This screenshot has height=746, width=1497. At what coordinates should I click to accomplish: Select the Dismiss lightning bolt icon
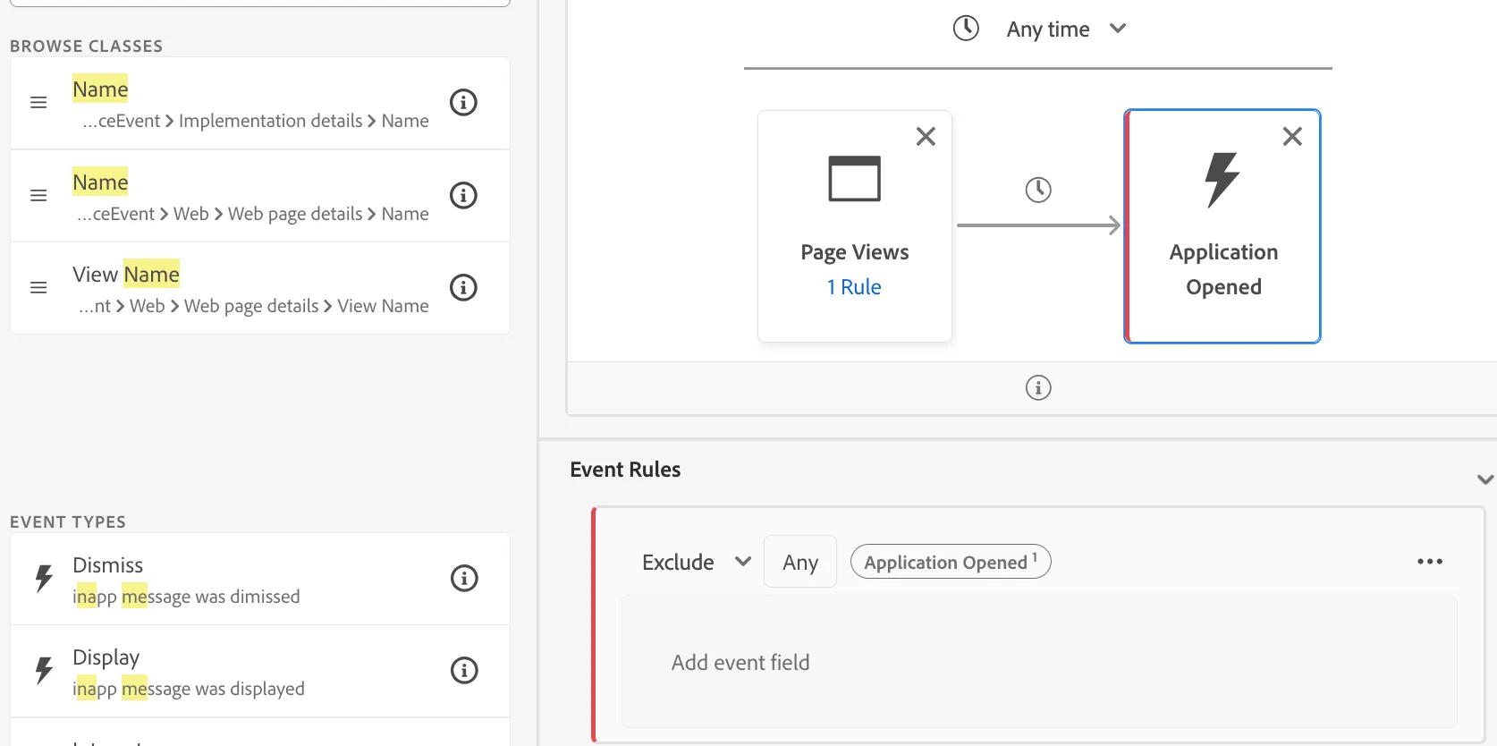coord(44,578)
